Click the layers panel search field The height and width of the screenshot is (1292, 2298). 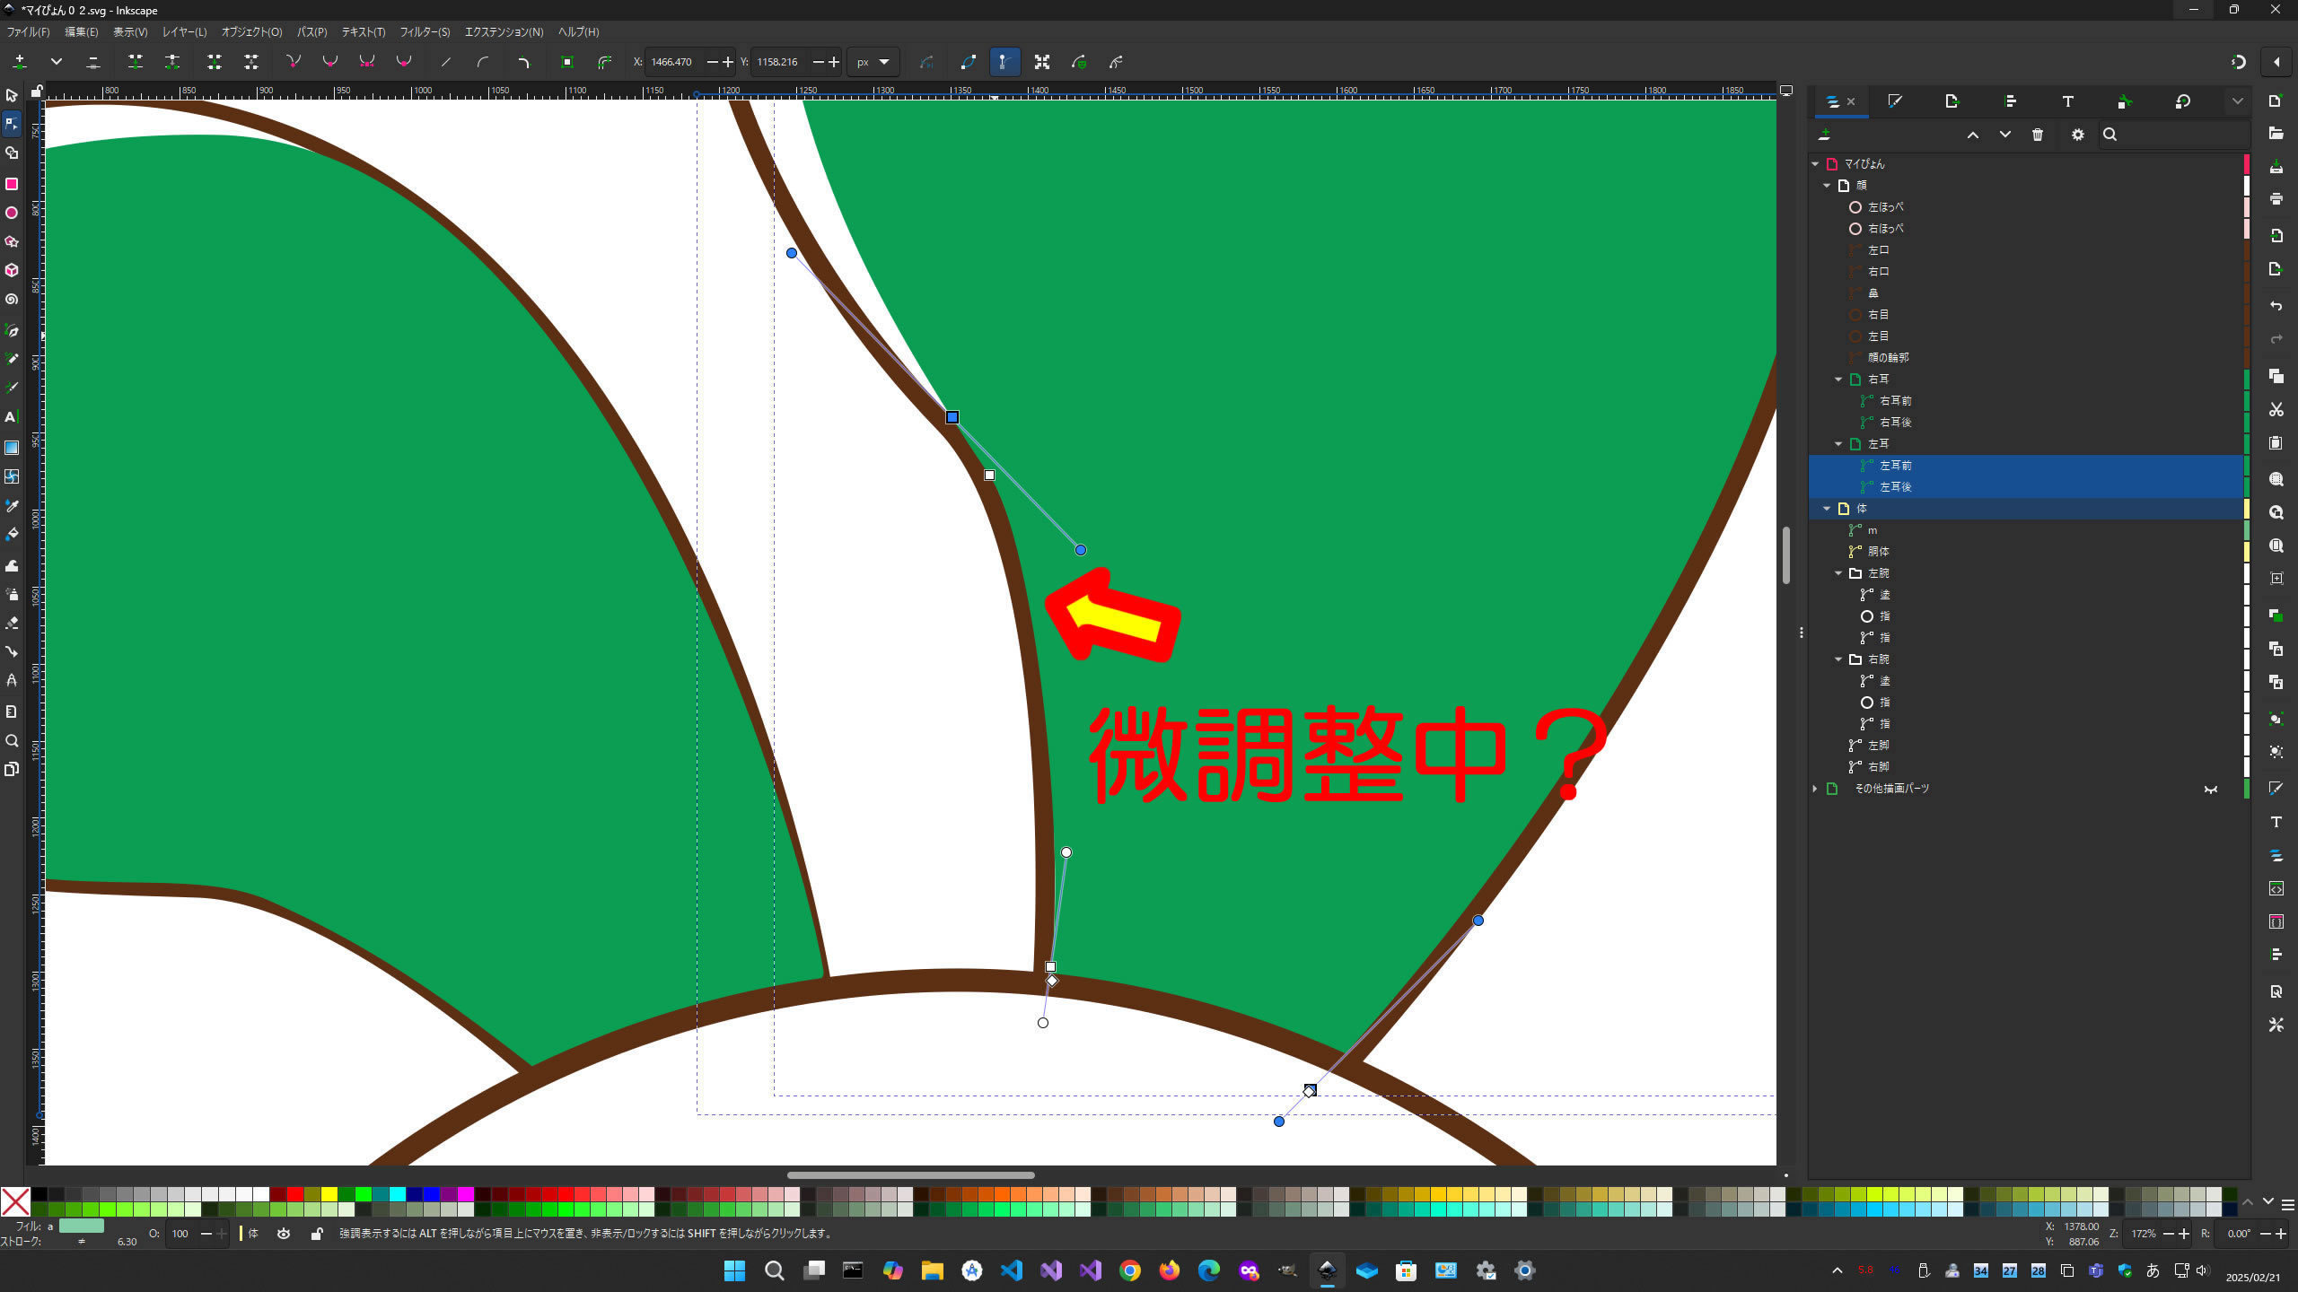pyautogui.click(x=2177, y=135)
